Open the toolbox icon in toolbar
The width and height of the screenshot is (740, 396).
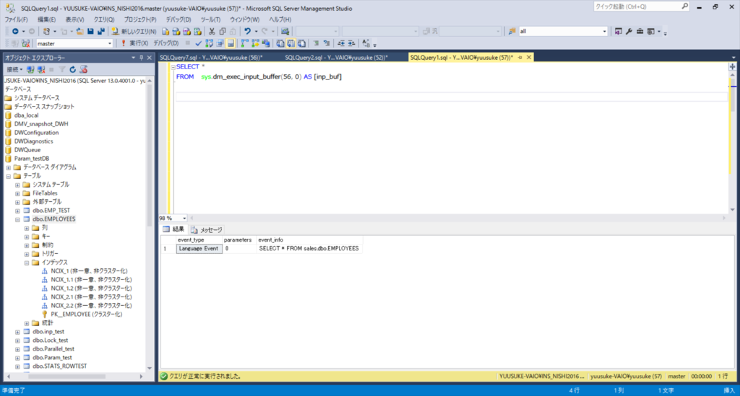(640, 32)
